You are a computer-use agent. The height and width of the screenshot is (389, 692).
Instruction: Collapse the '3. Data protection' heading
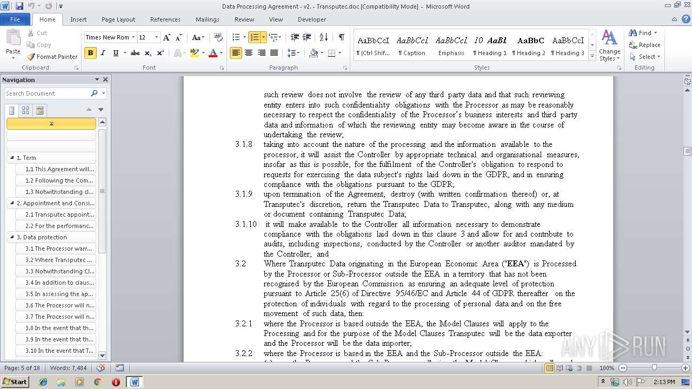pos(12,237)
